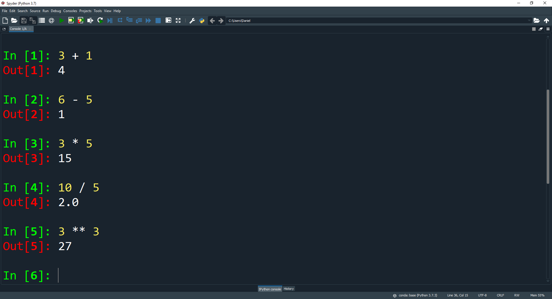Toggle fullscreen mode
This screenshot has height=299, width=552.
click(178, 20)
